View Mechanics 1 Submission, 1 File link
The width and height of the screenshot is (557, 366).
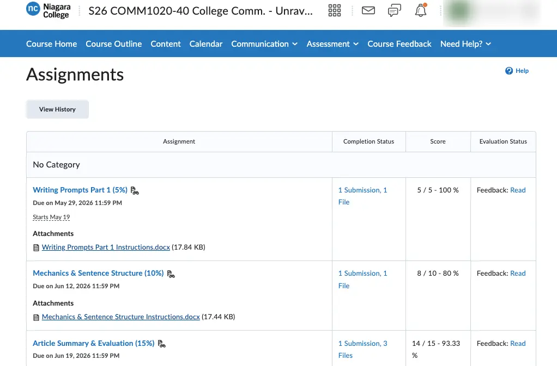pyautogui.click(x=362, y=279)
